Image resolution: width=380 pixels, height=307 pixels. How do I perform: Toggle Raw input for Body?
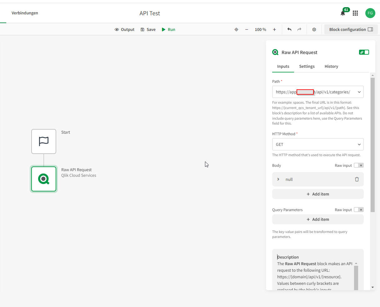click(x=359, y=166)
